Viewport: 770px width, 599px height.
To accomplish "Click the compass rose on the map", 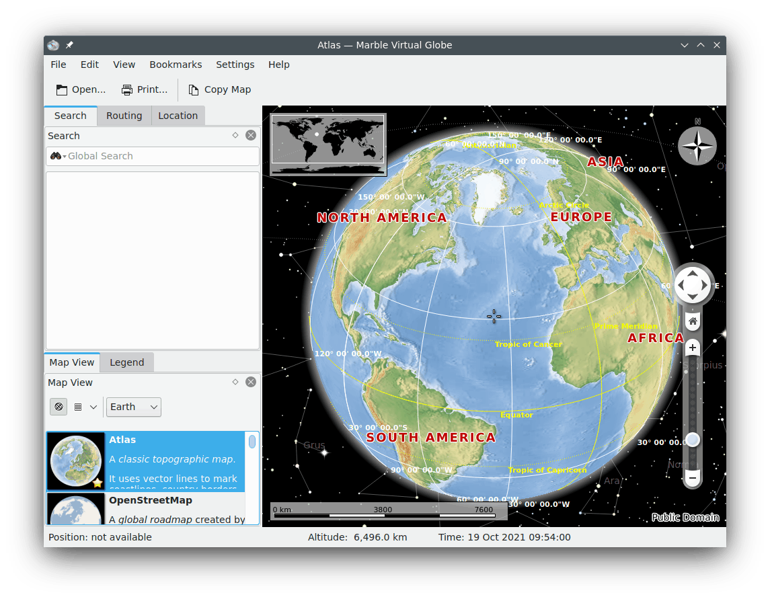I will pos(697,146).
